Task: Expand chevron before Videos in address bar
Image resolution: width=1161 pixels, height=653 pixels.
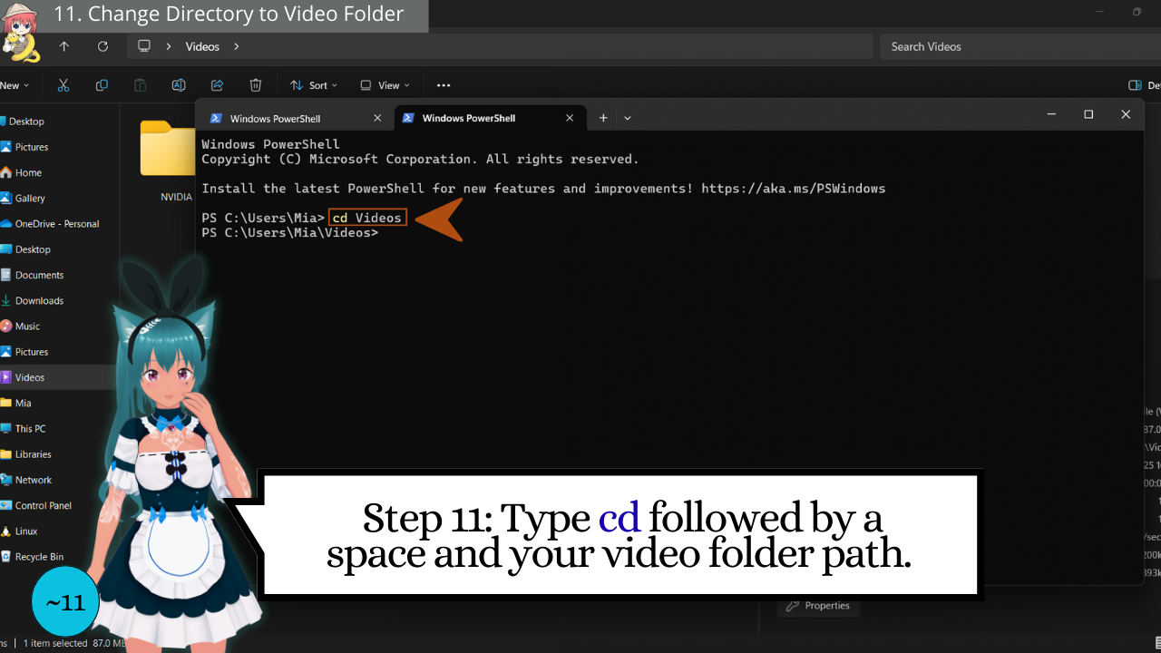Action: [169, 46]
